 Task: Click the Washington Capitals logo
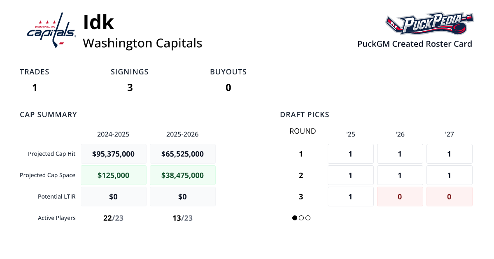[51, 30]
